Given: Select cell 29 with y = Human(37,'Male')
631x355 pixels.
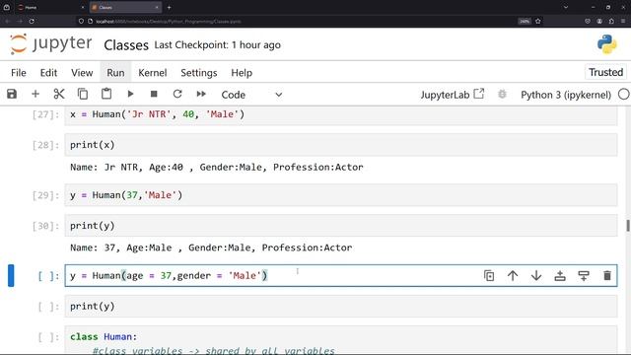Looking at the screenshot, I should tap(341, 195).
